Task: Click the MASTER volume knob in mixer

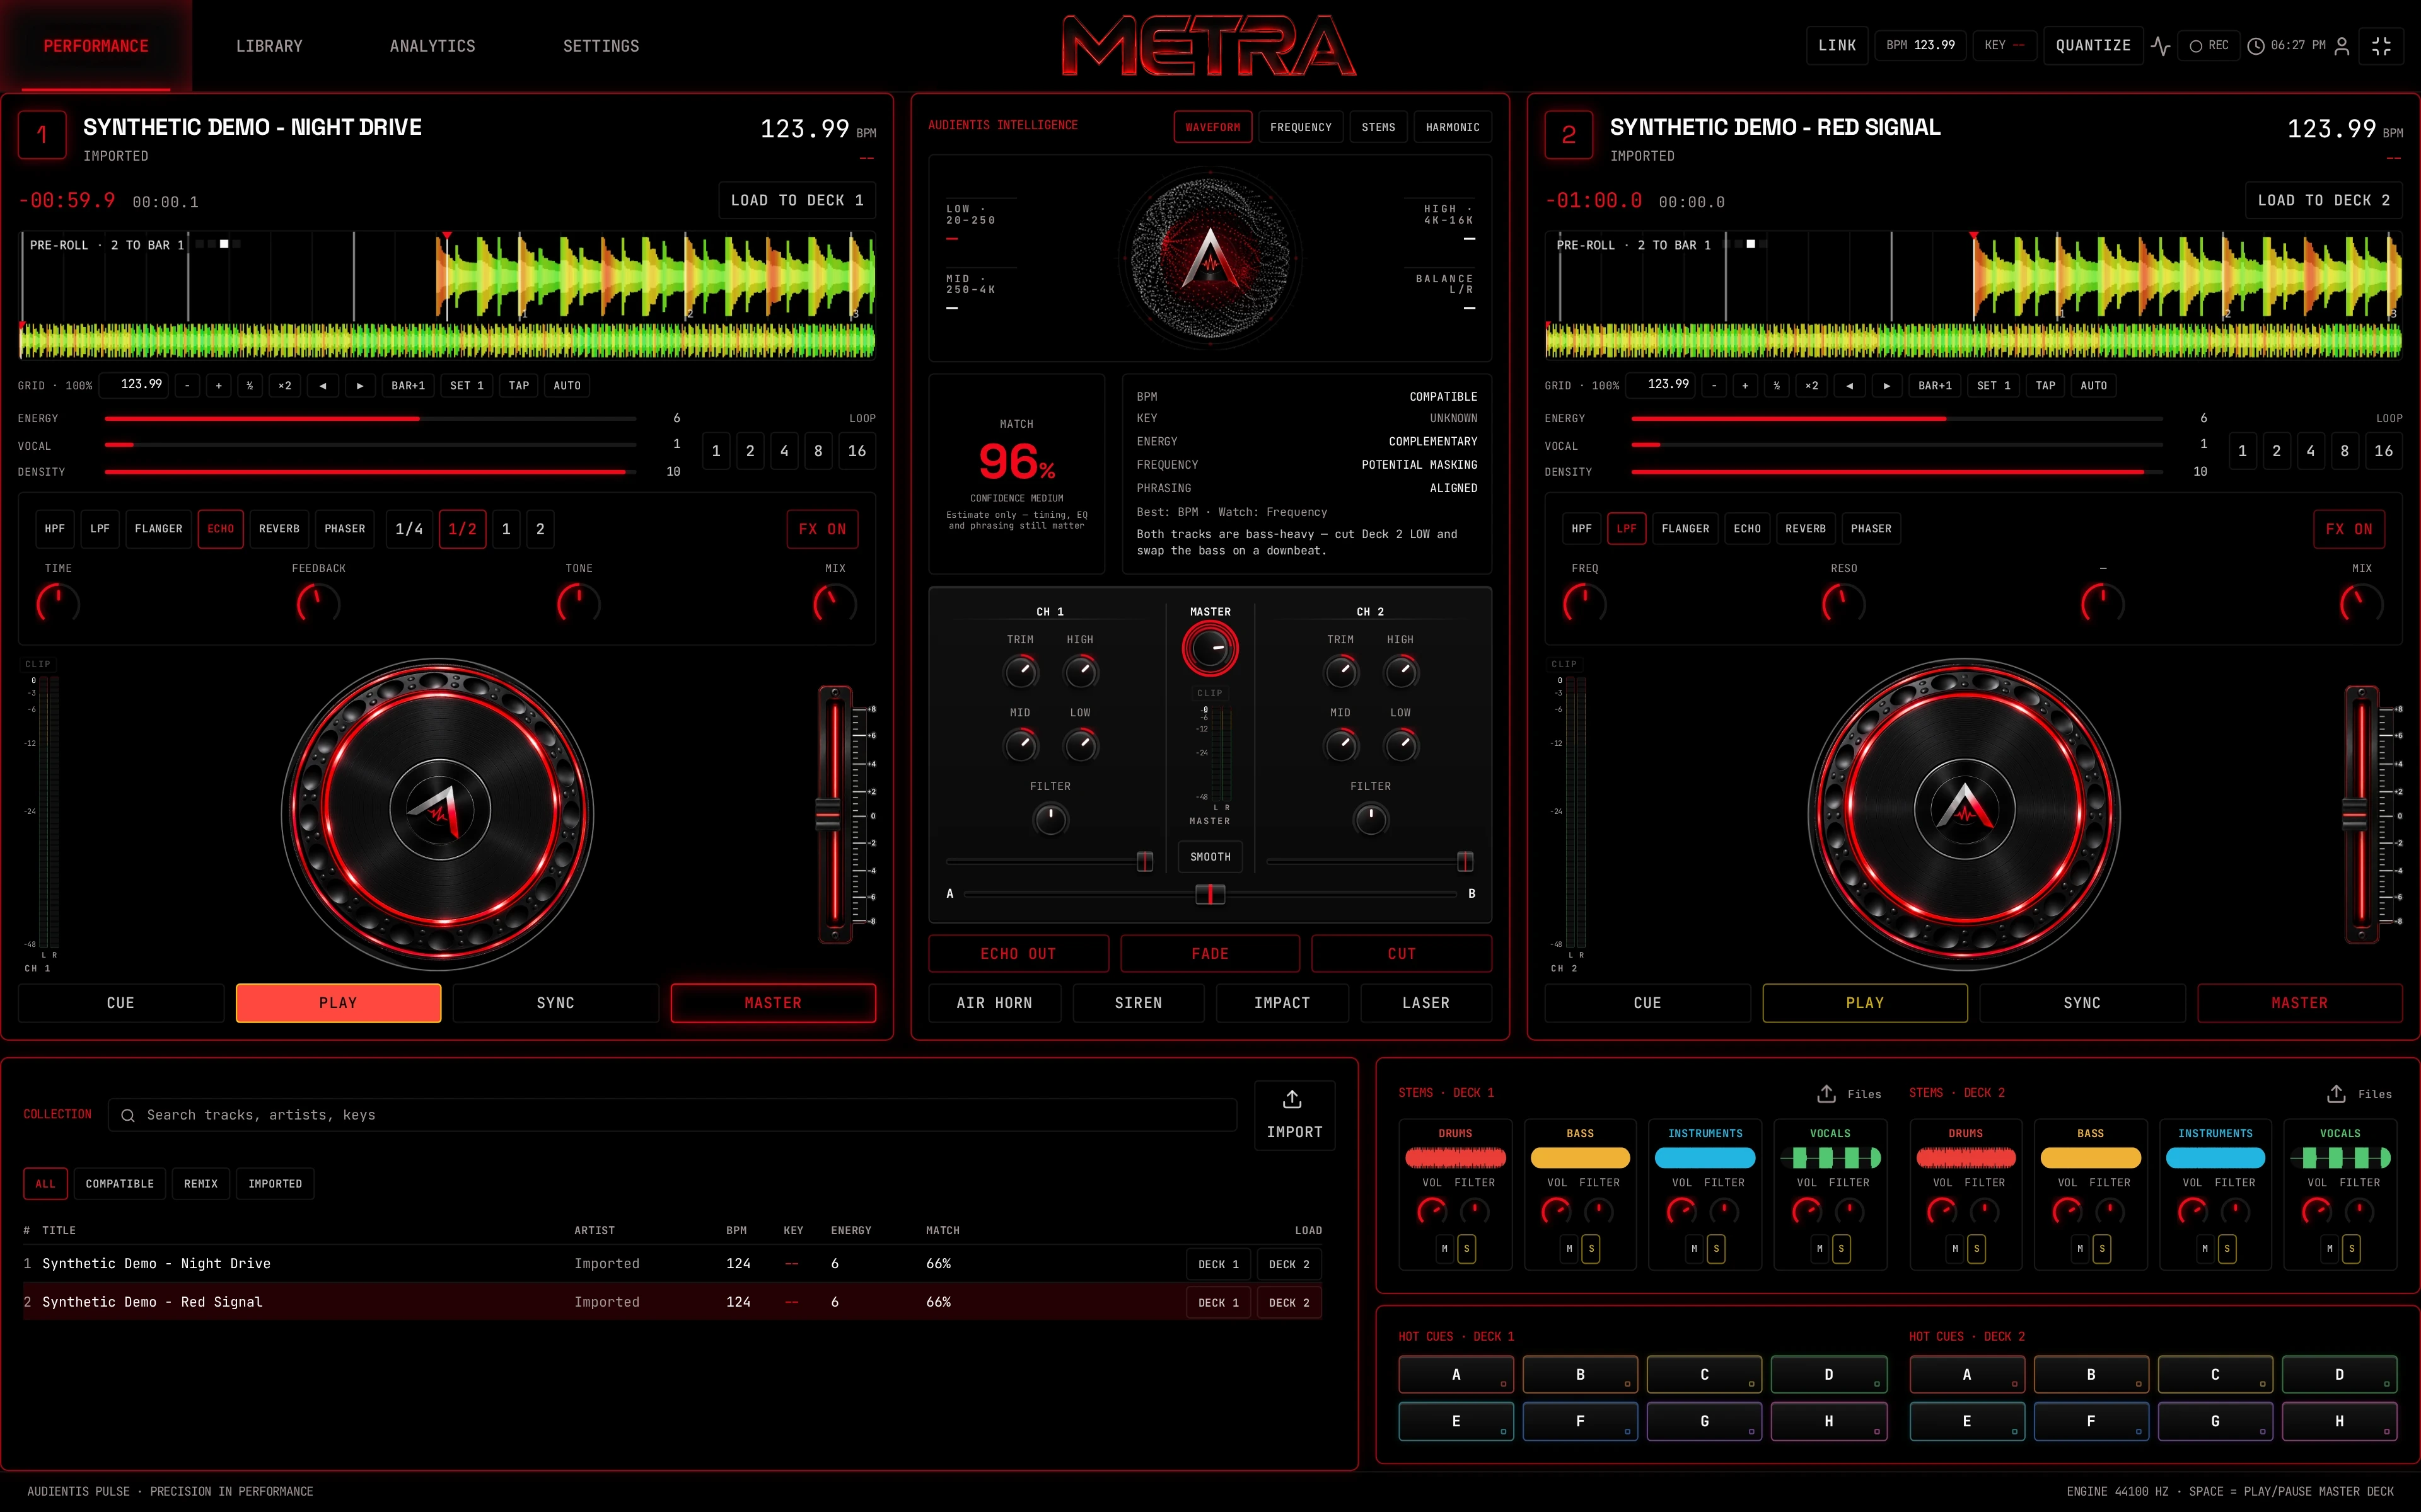Action: coord(1210,649)
